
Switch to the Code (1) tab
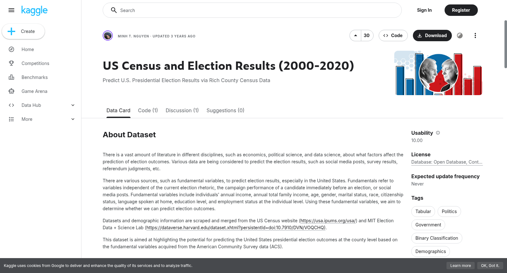(x=148, y=110)
